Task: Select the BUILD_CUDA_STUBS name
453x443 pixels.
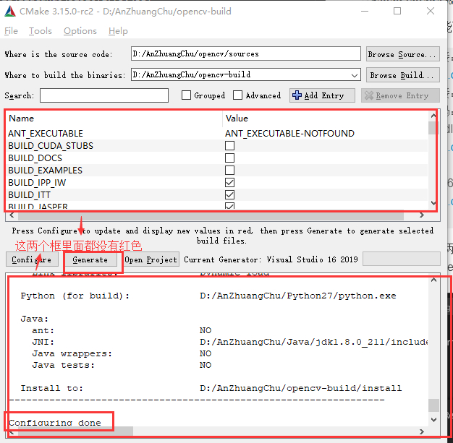Action: tap(51, 146)
